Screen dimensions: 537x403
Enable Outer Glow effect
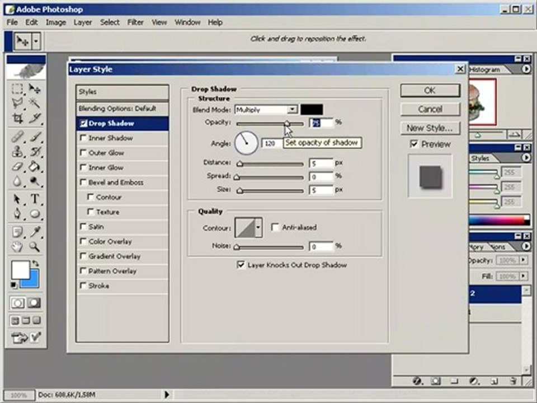(83, 152)
